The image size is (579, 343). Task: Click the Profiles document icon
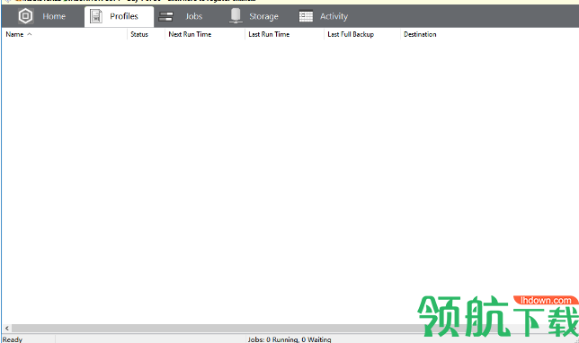(x=96, y=16)
